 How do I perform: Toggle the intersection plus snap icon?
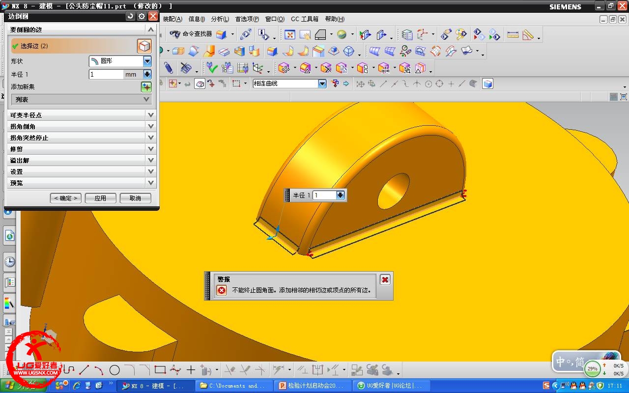(x=451, y=84)
